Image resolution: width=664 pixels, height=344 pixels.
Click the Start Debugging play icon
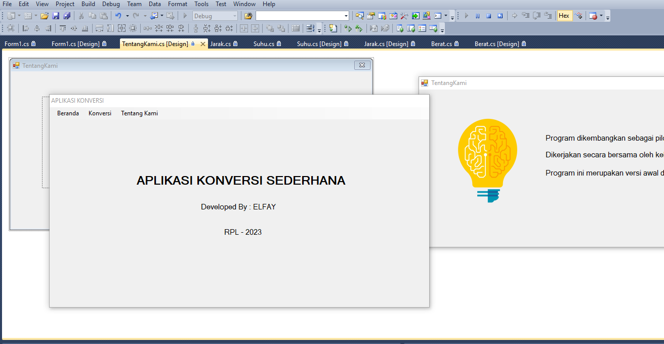(x=185, y=16)
